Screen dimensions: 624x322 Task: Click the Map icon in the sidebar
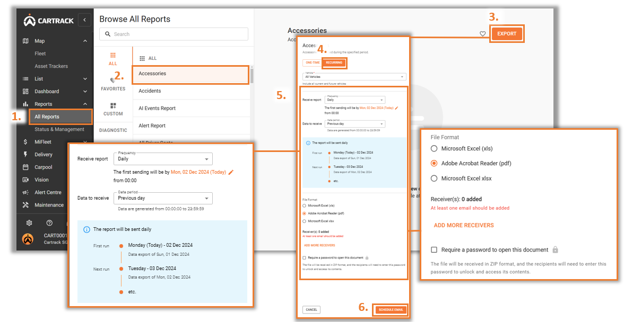coord(25,41)
